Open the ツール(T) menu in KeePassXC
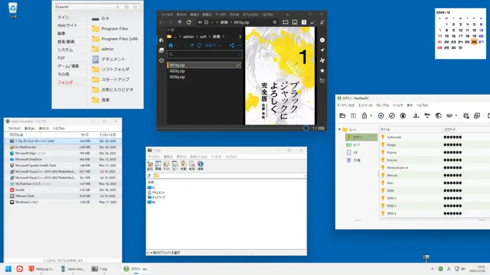490x275 pixels. pos(398,105)
